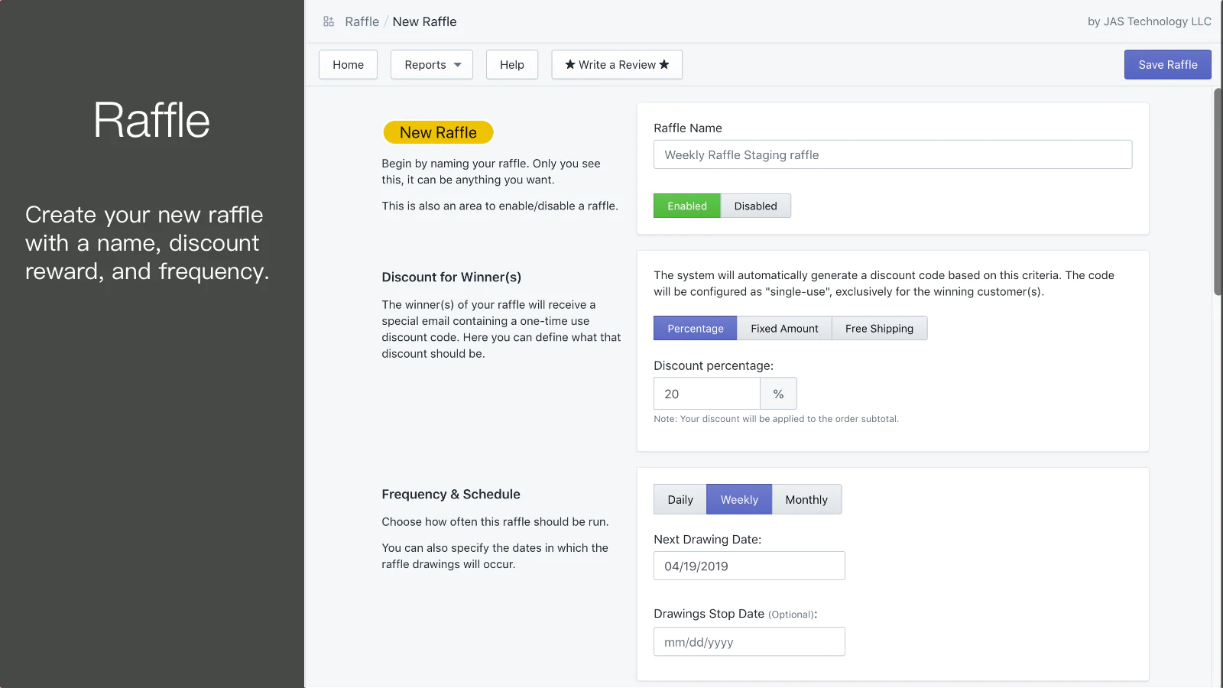Choose Percentage discount type
The height and width of the screenshot is (688, 1223).
coord(695,329)
